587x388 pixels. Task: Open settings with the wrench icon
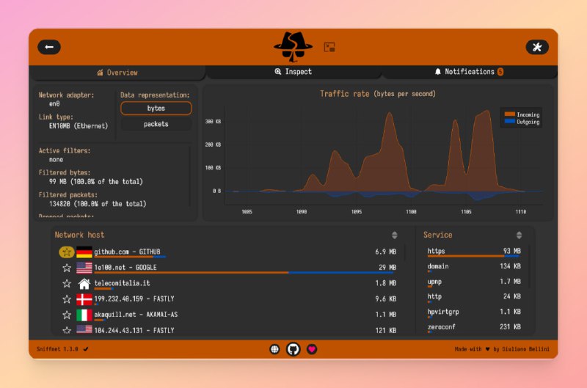536,47
